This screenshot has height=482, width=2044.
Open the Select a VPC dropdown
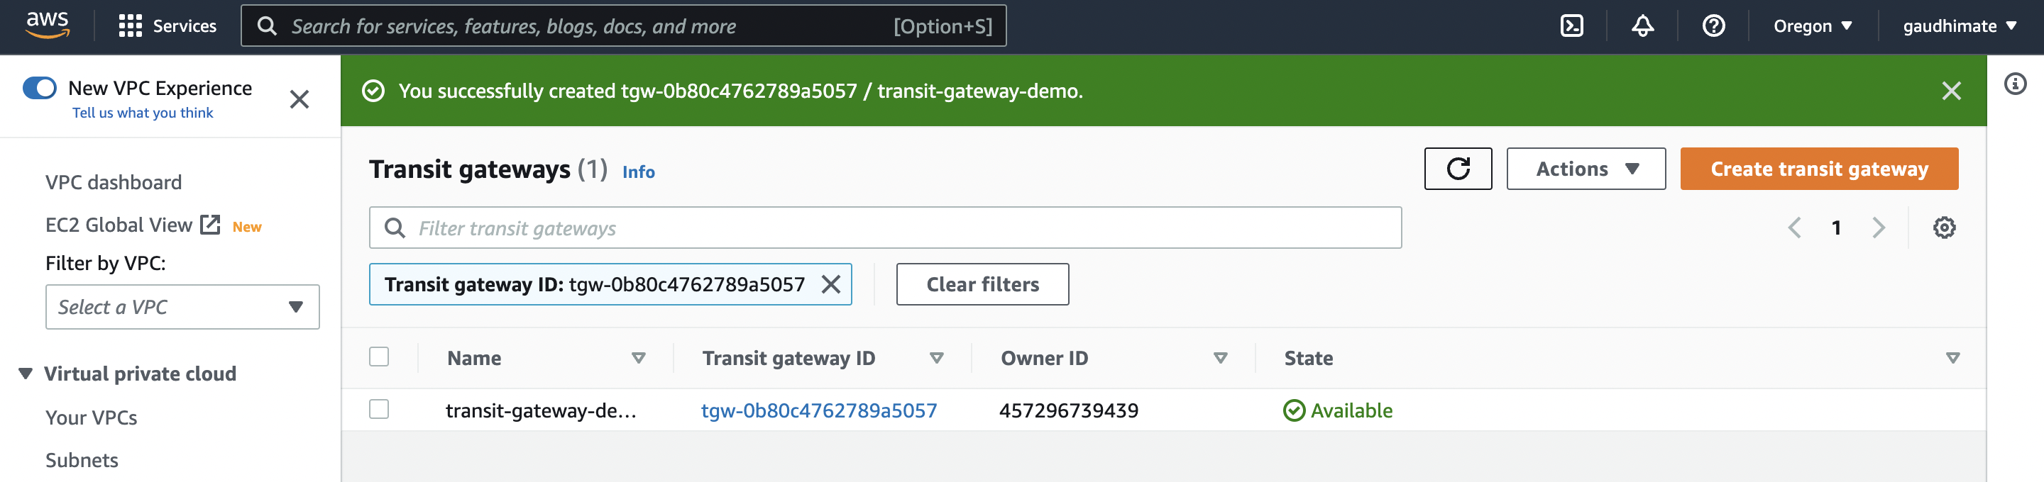coord(182,307)
